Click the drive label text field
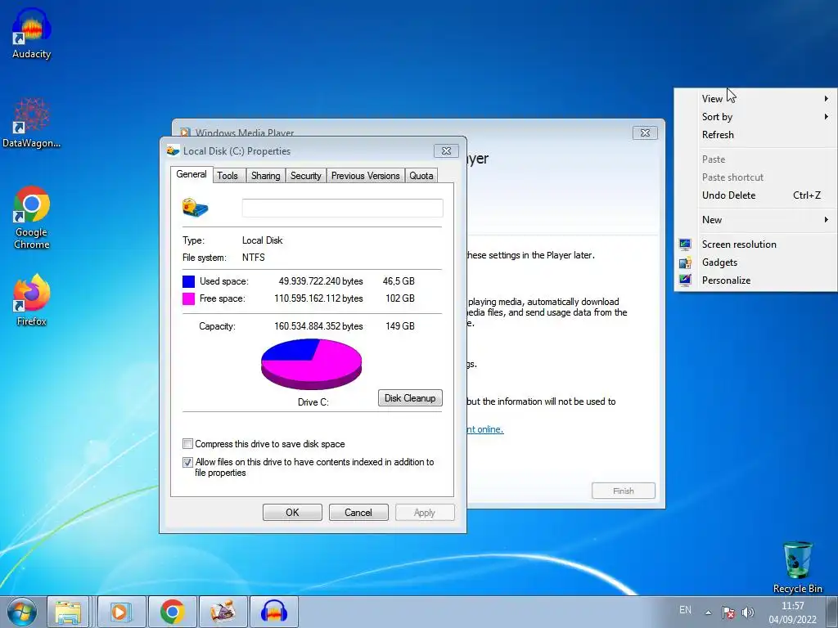The height and width of the screenshot is (628, 838). [343, 208]
